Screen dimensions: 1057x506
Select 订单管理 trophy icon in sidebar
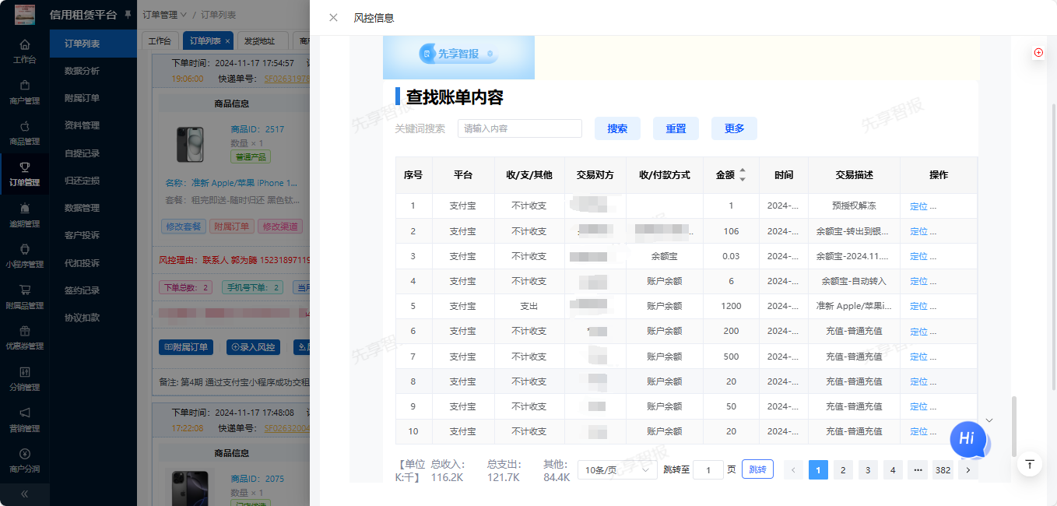coord(25,174)
